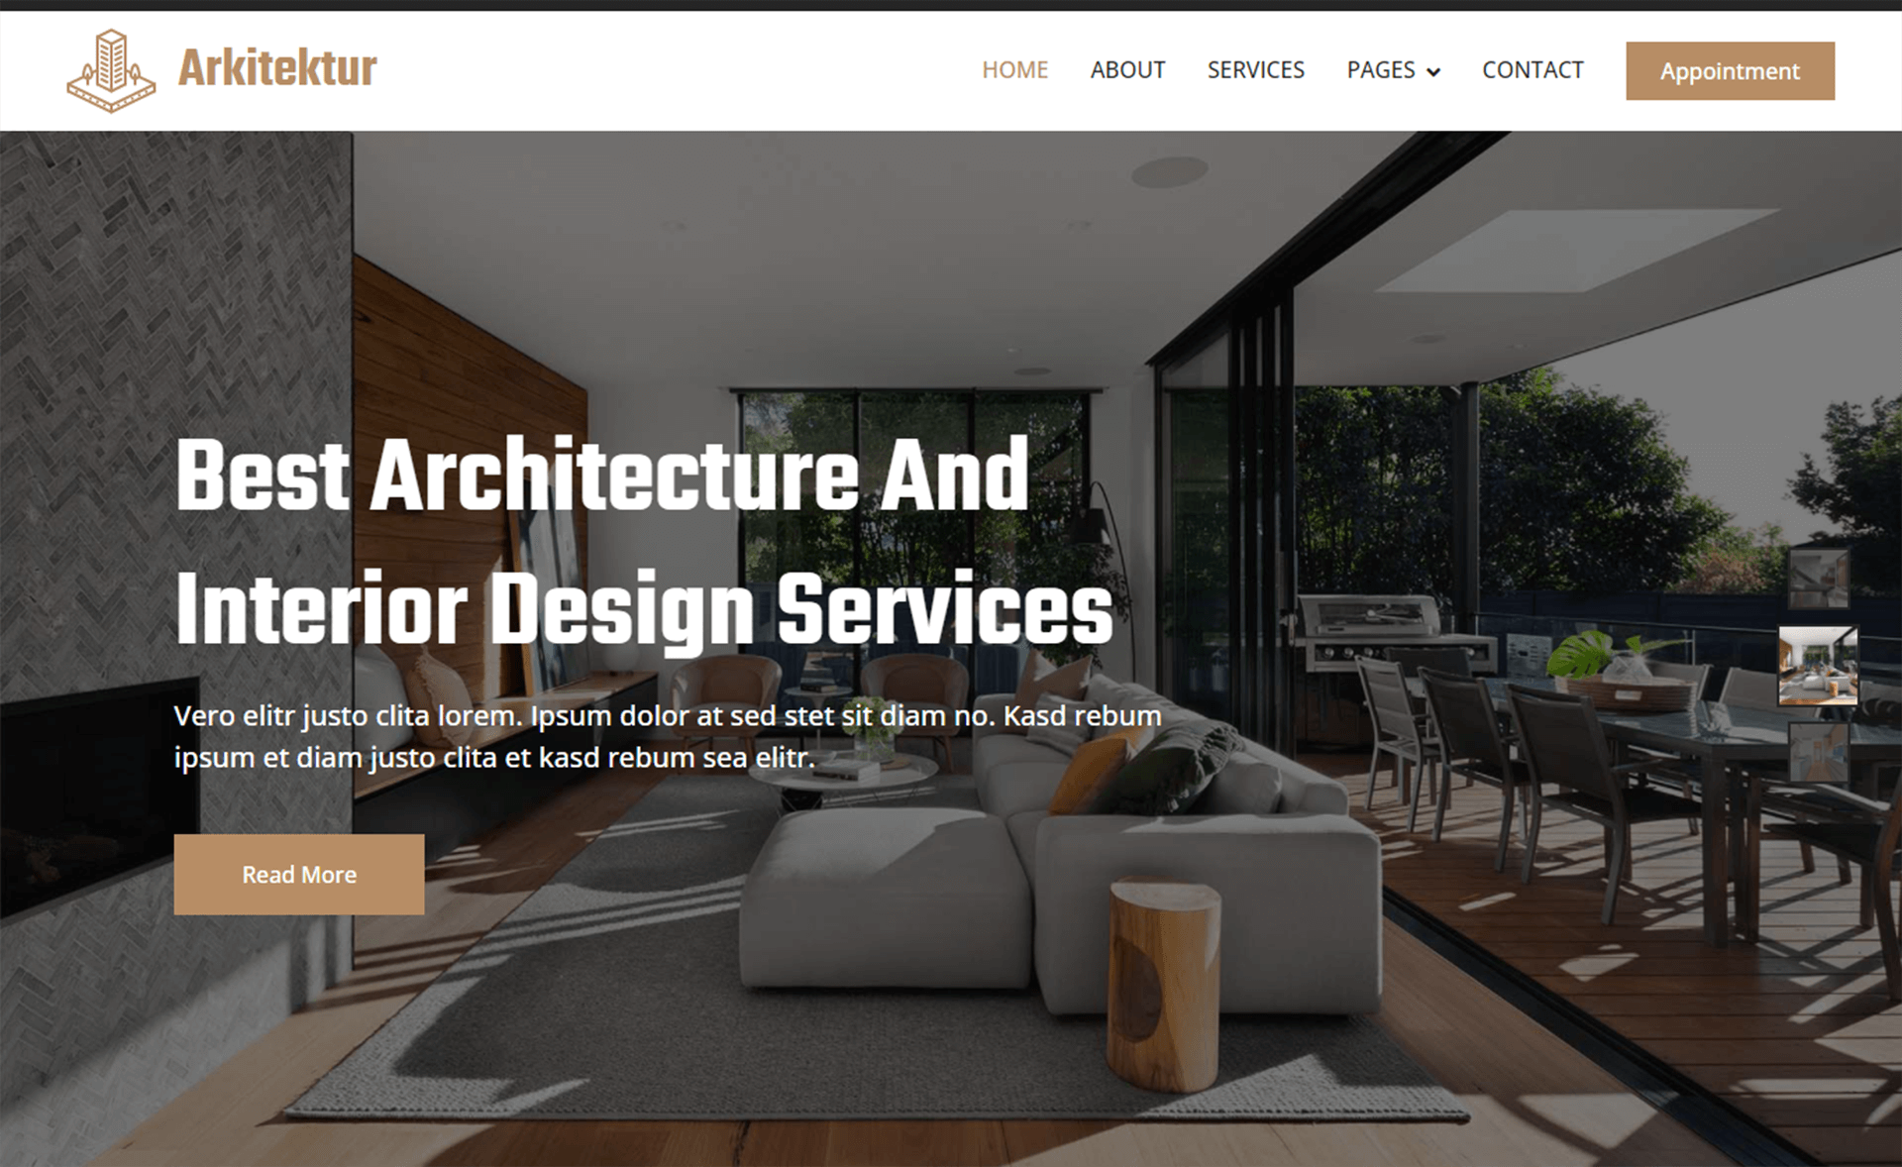The width and height of the screenshot is (1902, 1167).
Task: Click the ABOUT navigation link
Action: click(x=1130, y=70)
